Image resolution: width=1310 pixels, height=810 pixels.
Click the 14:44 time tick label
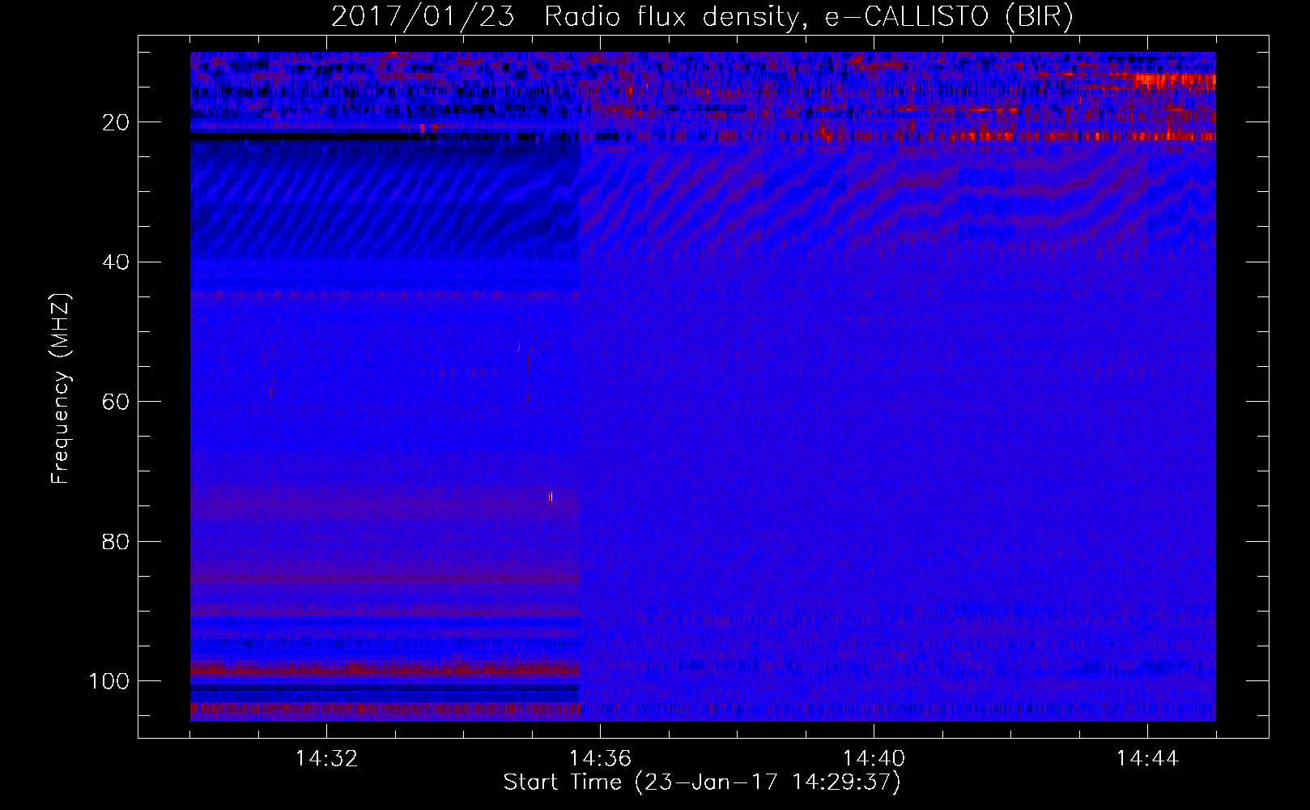point(1147,758)
